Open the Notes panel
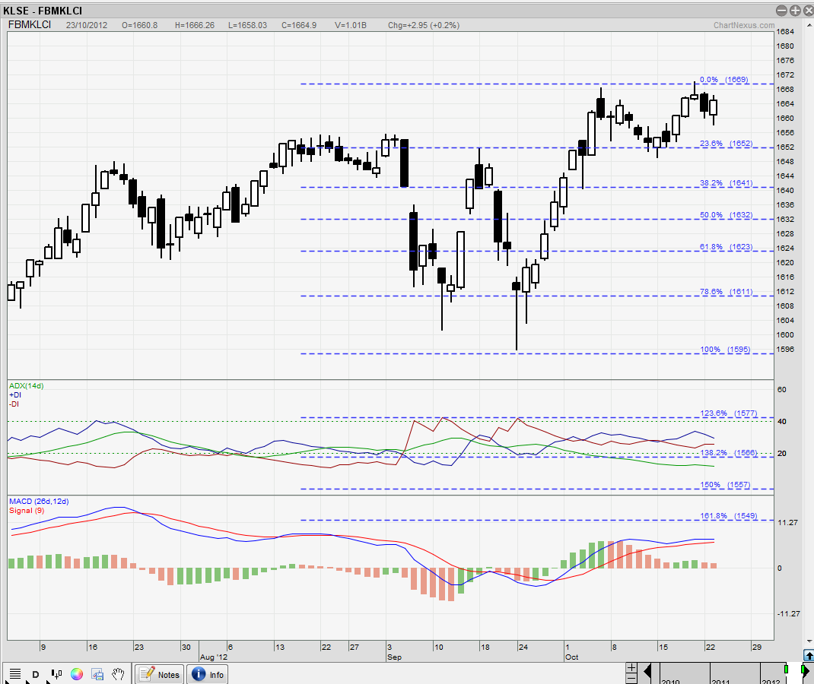This screenshot has width=814, height=684. 160,674
